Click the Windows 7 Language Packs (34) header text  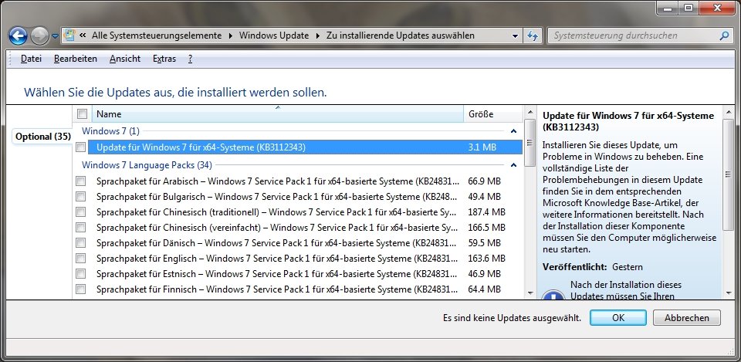pyautogui.click(x=147, y=165)
